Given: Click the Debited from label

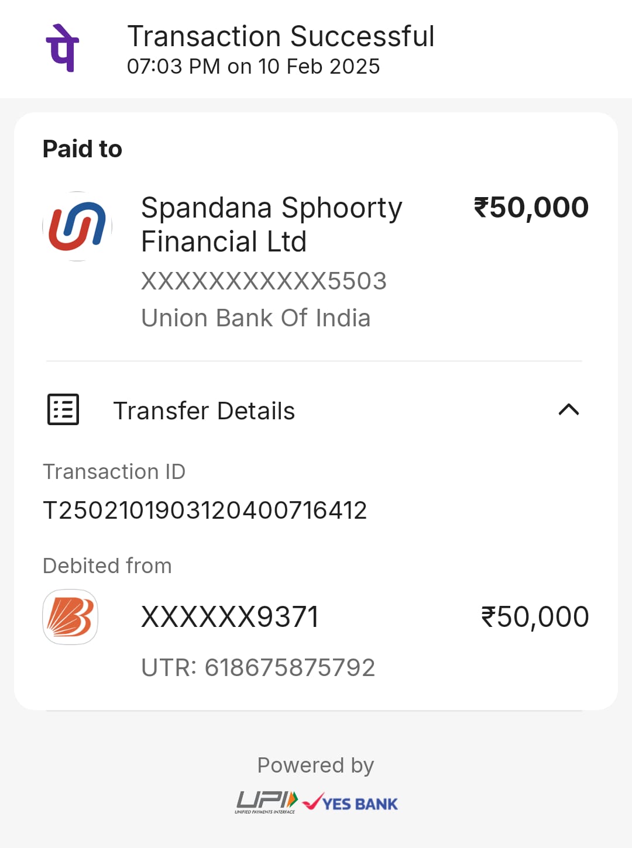Looking at the screenshot, I should click(x=107, y=566).
